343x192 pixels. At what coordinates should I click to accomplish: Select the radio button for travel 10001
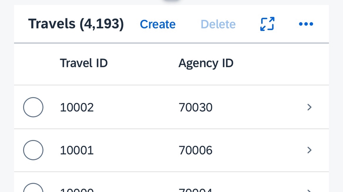[33, 150]
